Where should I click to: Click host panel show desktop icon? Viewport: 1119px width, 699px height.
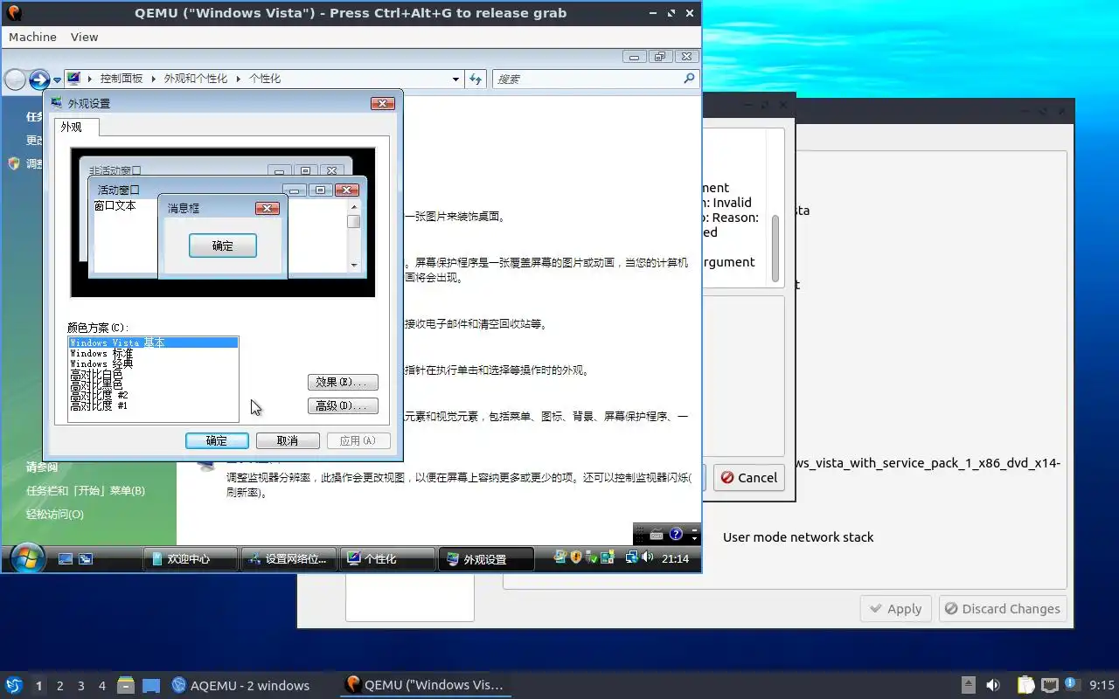[151, 685]
